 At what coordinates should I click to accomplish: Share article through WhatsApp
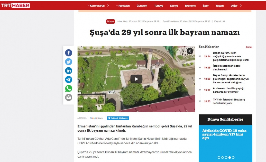[x=69, y=88]
